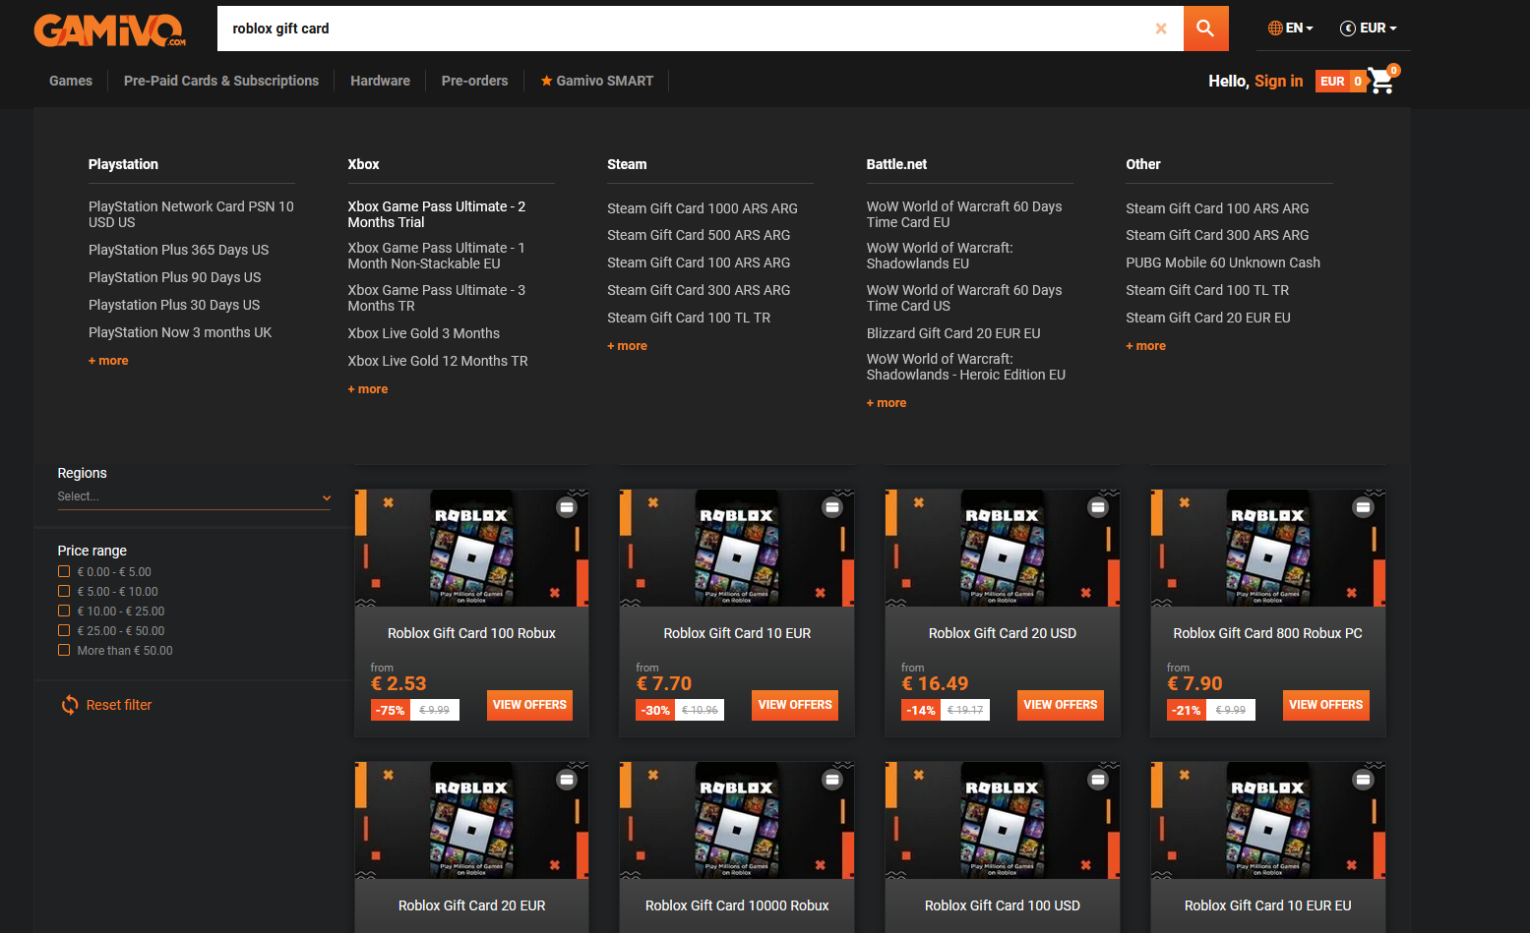The image size is (1530, 933).
Task: Open the Games menu
Action: pyautogui.click(x=71, y=81)
